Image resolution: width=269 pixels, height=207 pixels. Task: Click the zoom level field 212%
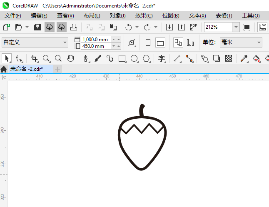[218, 27]
